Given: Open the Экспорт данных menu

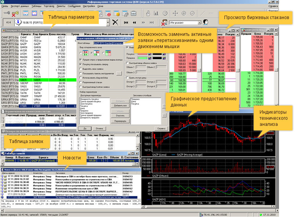Looking at the screenshot, I should (x=20, y=6).
